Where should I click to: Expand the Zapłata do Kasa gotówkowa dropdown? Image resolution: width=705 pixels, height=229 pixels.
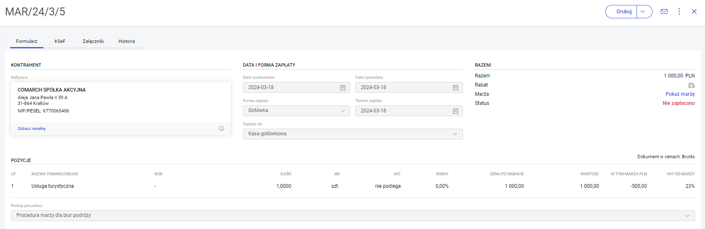pos(353,134)
